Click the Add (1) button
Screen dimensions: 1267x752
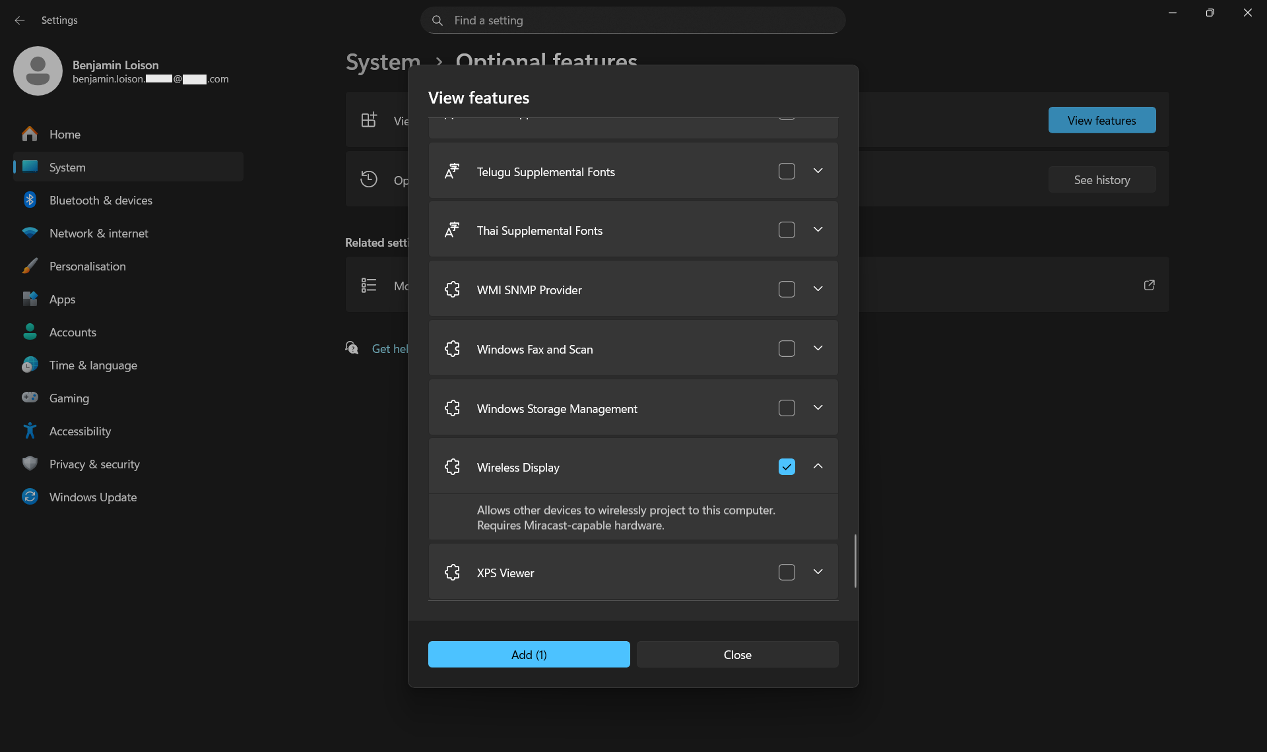click(x=529, y=654)
